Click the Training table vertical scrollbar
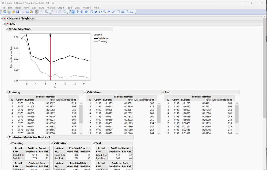The image size is (267, 170). [x=81, y=115]
